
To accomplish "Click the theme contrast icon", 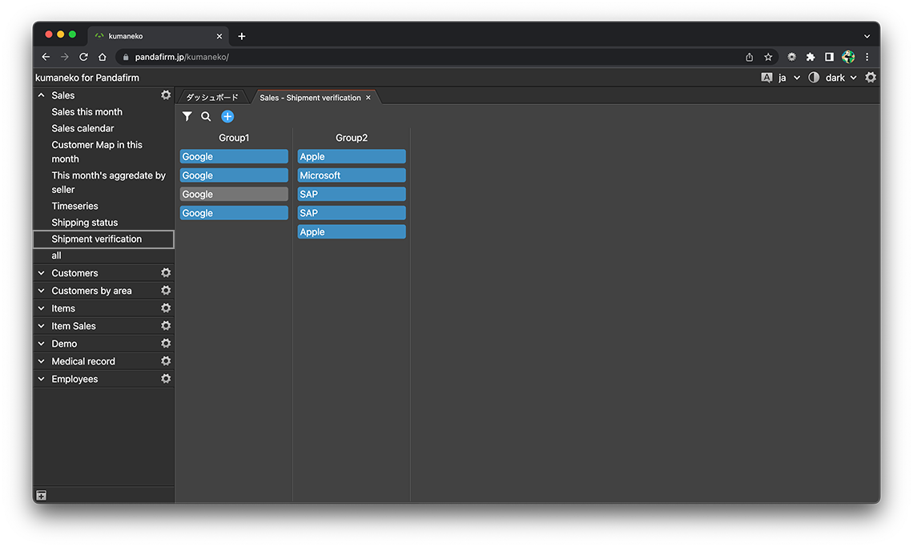I will tap(814, 78).
